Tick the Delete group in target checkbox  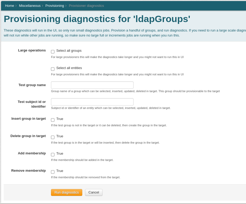(53, 137)
